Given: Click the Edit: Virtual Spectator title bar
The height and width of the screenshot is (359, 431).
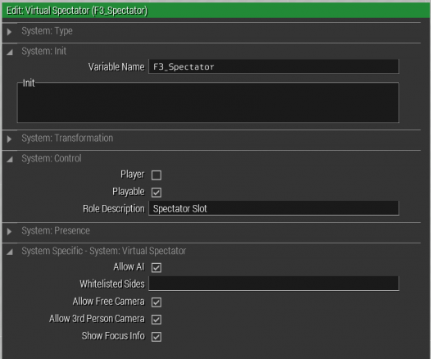Looking at the screenshot, I should pos(215,11).
